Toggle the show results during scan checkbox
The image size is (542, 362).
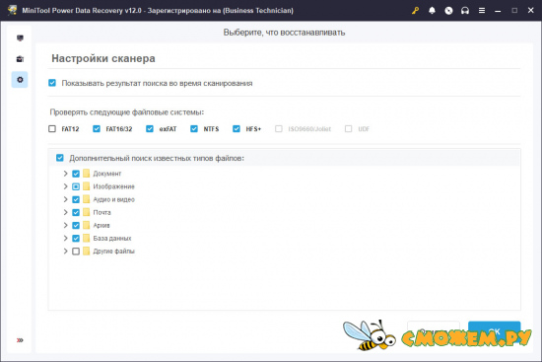point(52,83)
